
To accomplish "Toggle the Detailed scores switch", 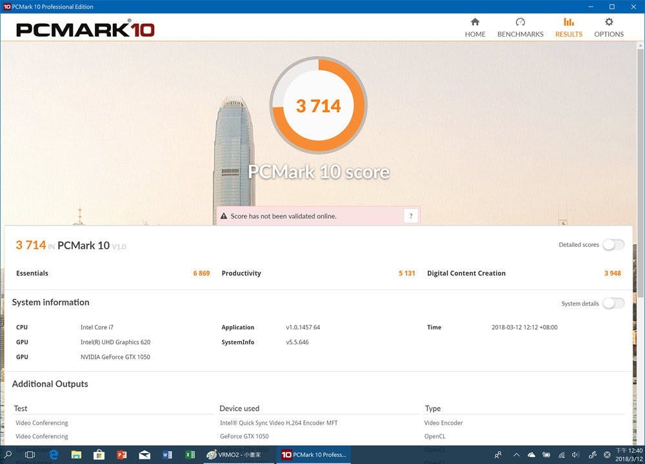I will (613, 244).
